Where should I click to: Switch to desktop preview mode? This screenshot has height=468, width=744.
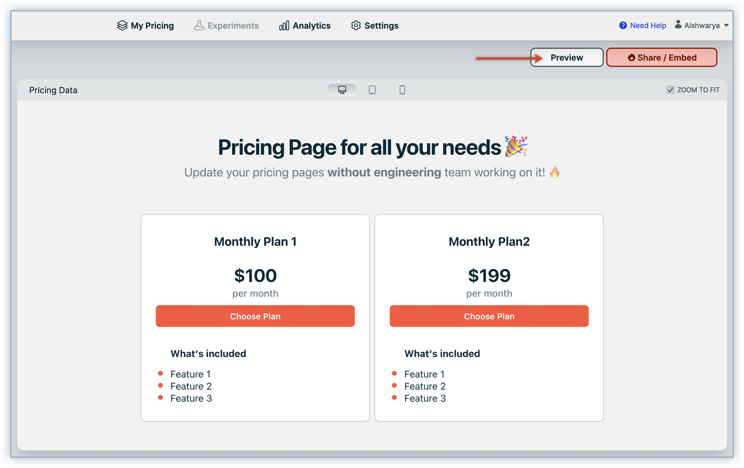[x=342, y=90]
